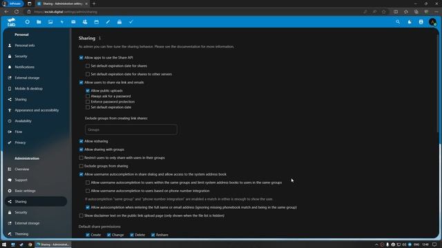Uncheck Allow resharing
The height and width of the screenshot is (248, 442).
coord(81,141)
